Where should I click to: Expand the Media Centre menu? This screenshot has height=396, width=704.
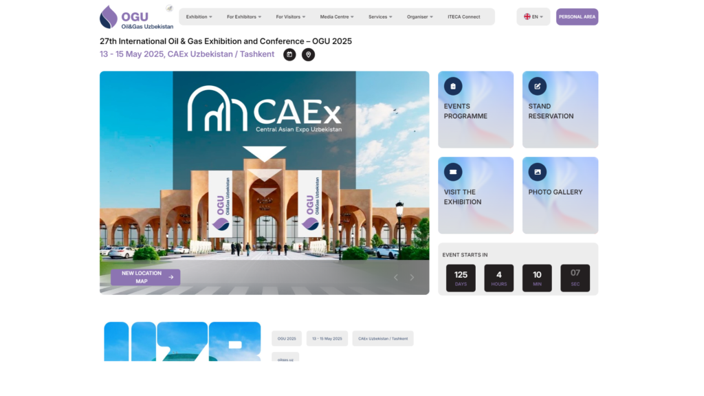point(337,16)
